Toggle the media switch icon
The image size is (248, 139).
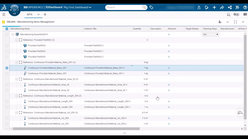[236, 14]
